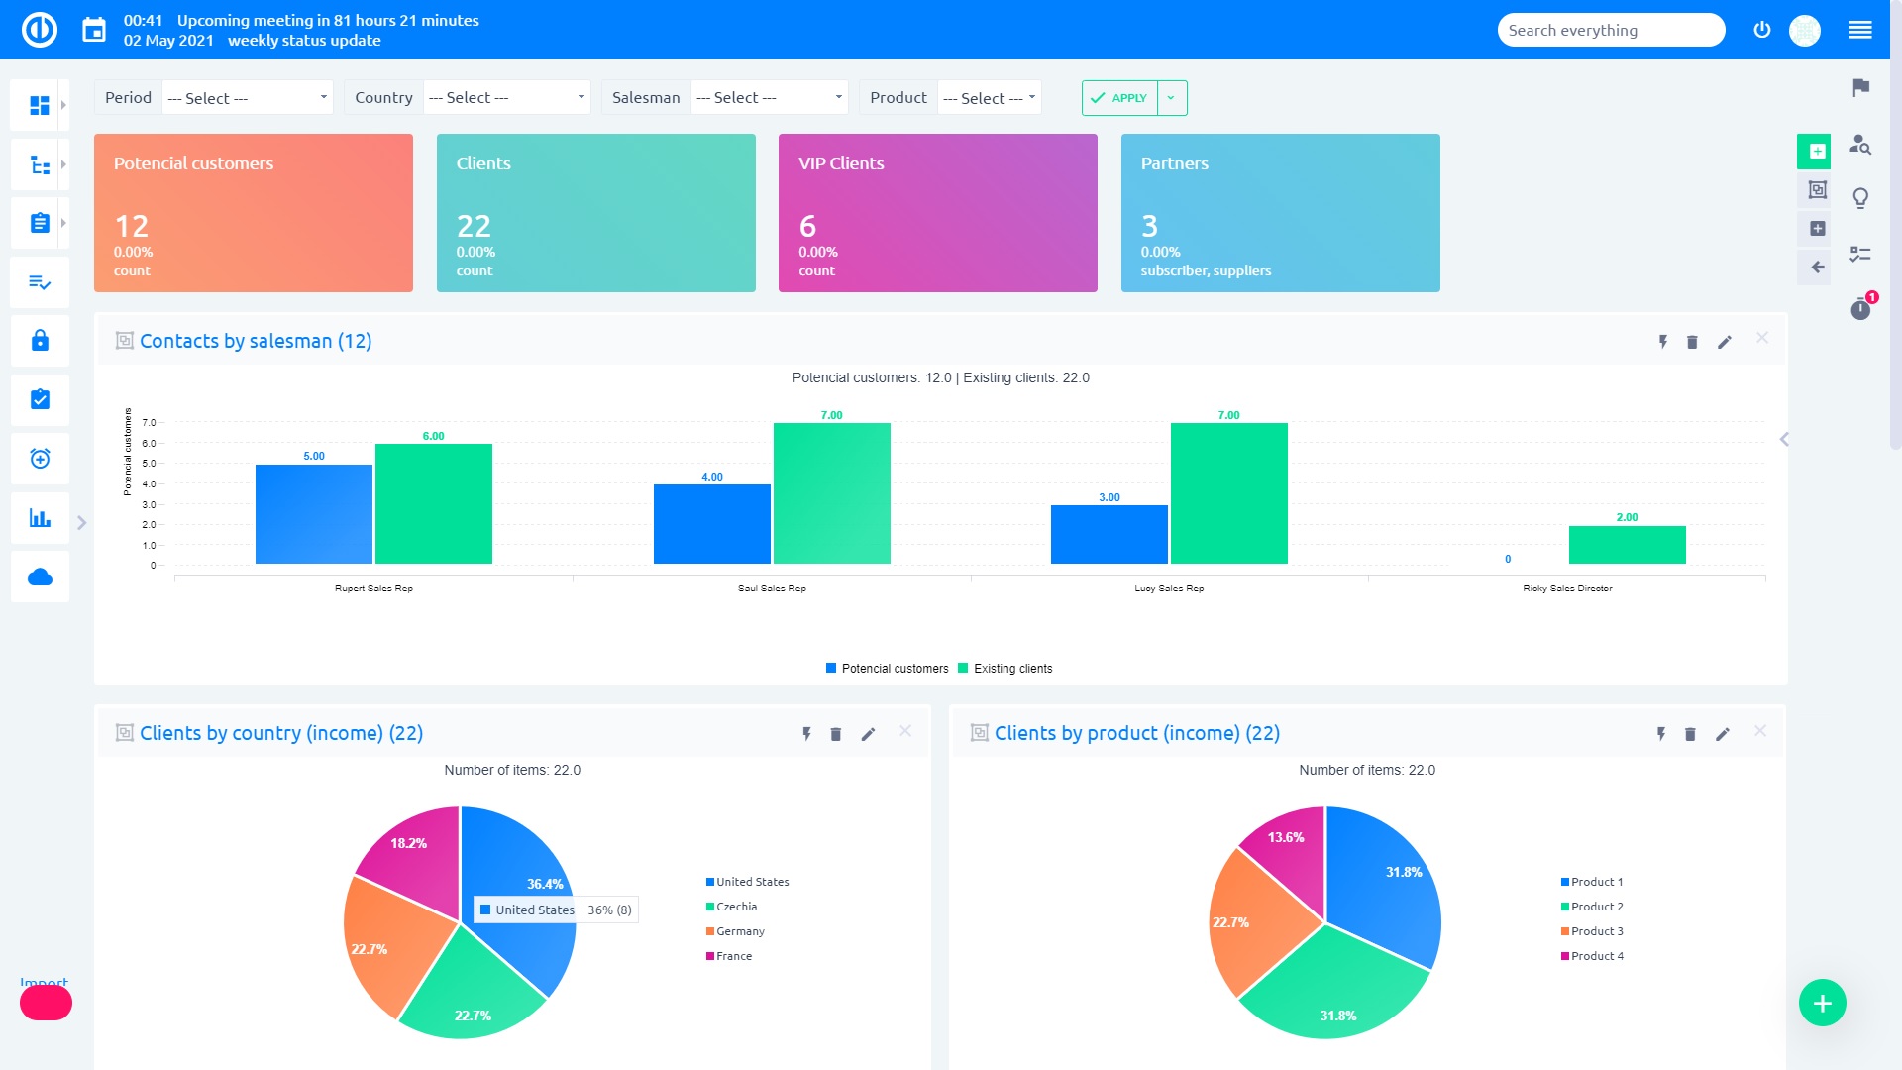Open the cloud icon in left sidebar
The height and width of the screenshot is (1070, 1902).
point(40,577)
